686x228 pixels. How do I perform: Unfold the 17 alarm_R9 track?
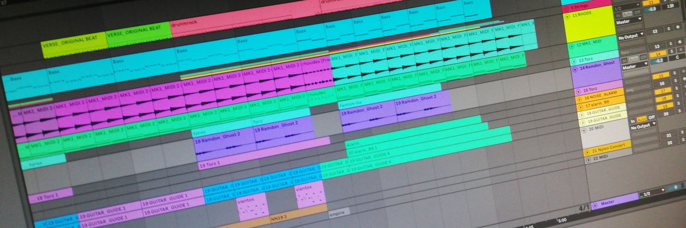coord(580,106)
